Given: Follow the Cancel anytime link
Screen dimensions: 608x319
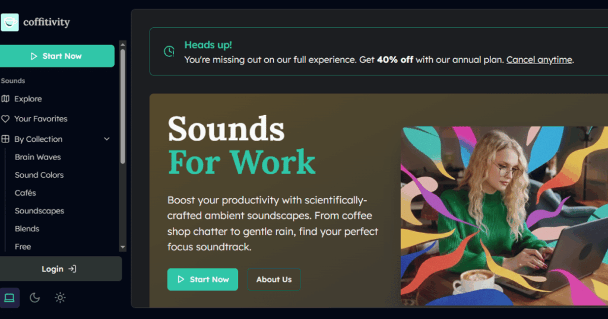Looking at the screenshot, I should coord(539,59).
